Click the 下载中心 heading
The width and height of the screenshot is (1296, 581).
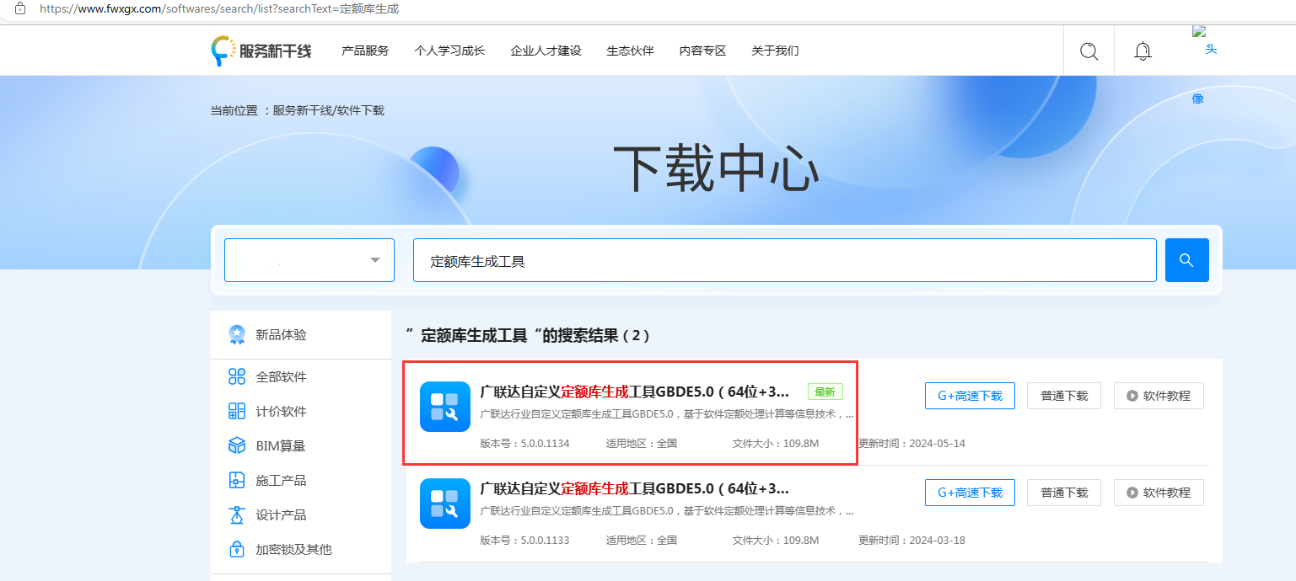click(716, 170)
